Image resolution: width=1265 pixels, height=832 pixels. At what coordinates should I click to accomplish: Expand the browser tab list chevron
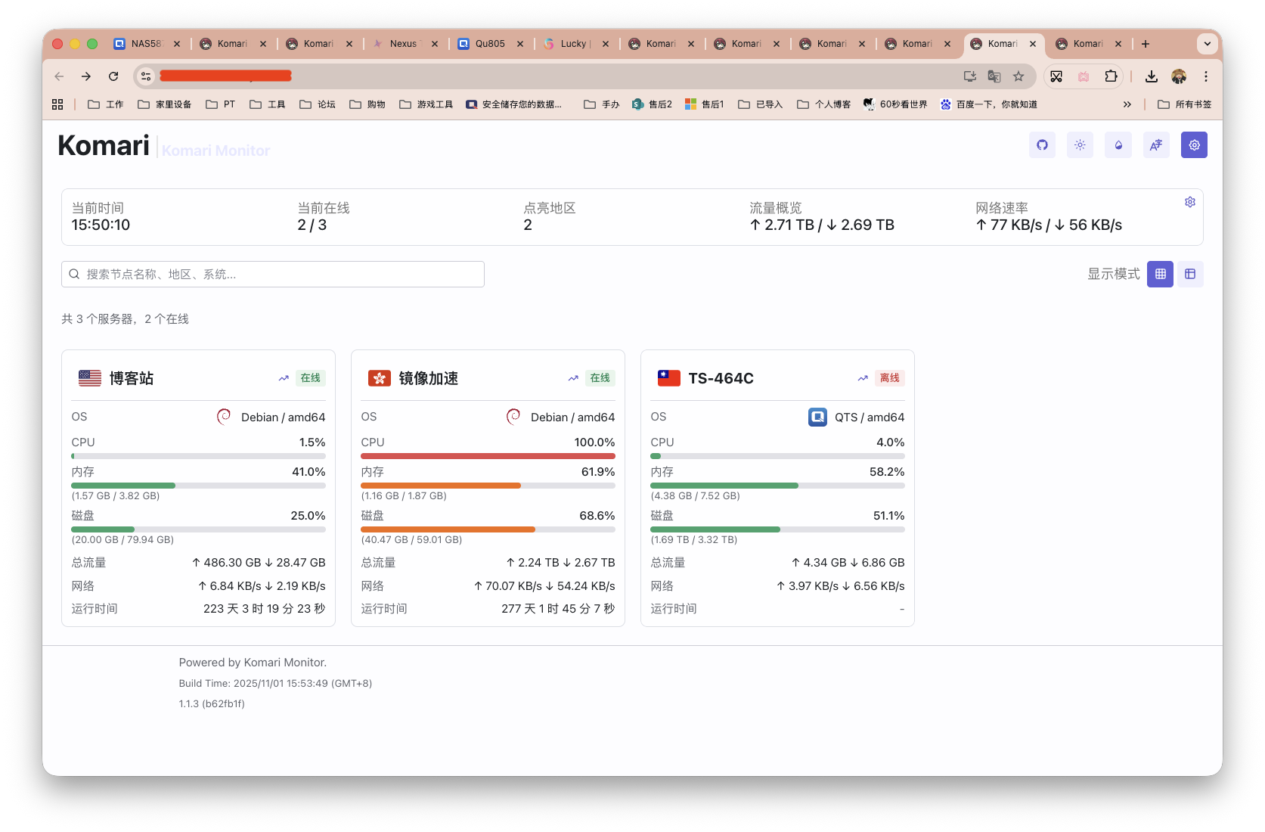[x=1207, y=44]
